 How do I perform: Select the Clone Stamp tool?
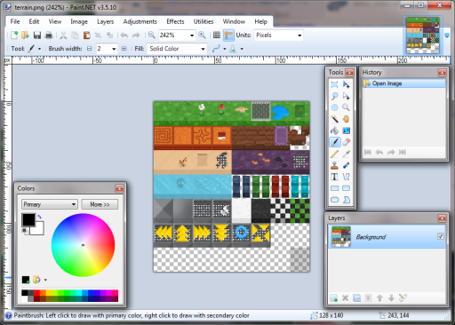tap(334, 165)
